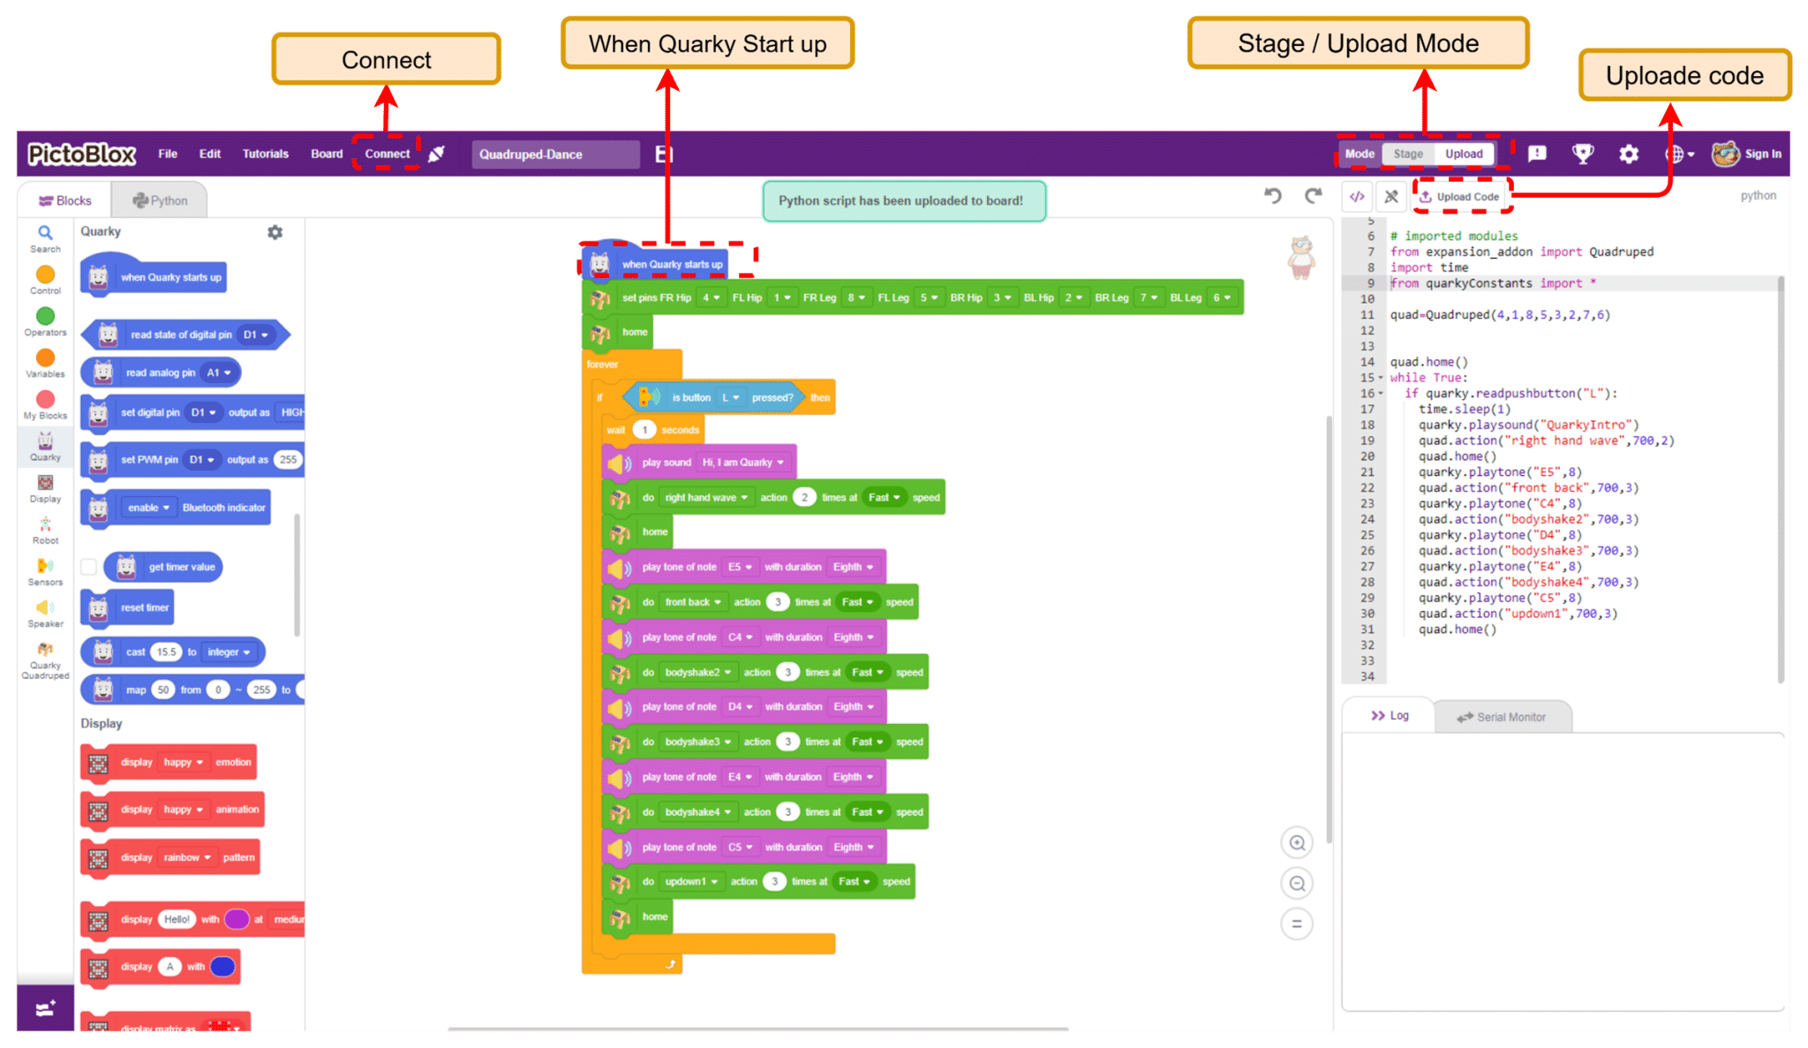The height and width of the screenshot is (1048, 1808).
Task: Open the Log tab
Action: [1390, 716]
